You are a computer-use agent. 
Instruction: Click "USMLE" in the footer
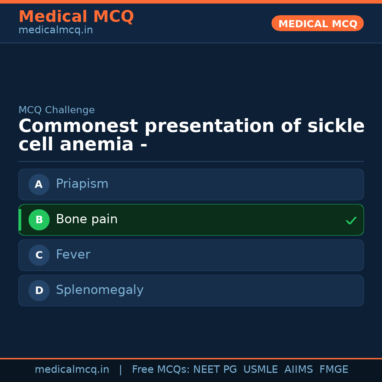[260, 370]
